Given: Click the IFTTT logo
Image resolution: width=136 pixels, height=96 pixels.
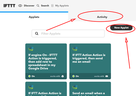Looking at the screenshot, I should coord(9,6).
